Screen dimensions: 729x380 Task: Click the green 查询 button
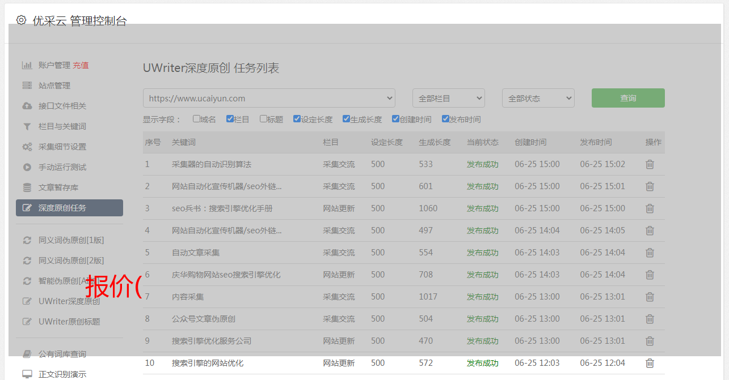point(628,98)
